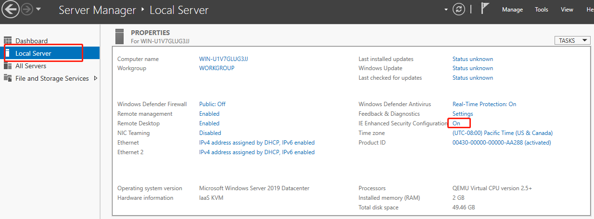Go back with the back arrow button
The image size is (594, 219).
pyautogui.click(x=10, y=9)
